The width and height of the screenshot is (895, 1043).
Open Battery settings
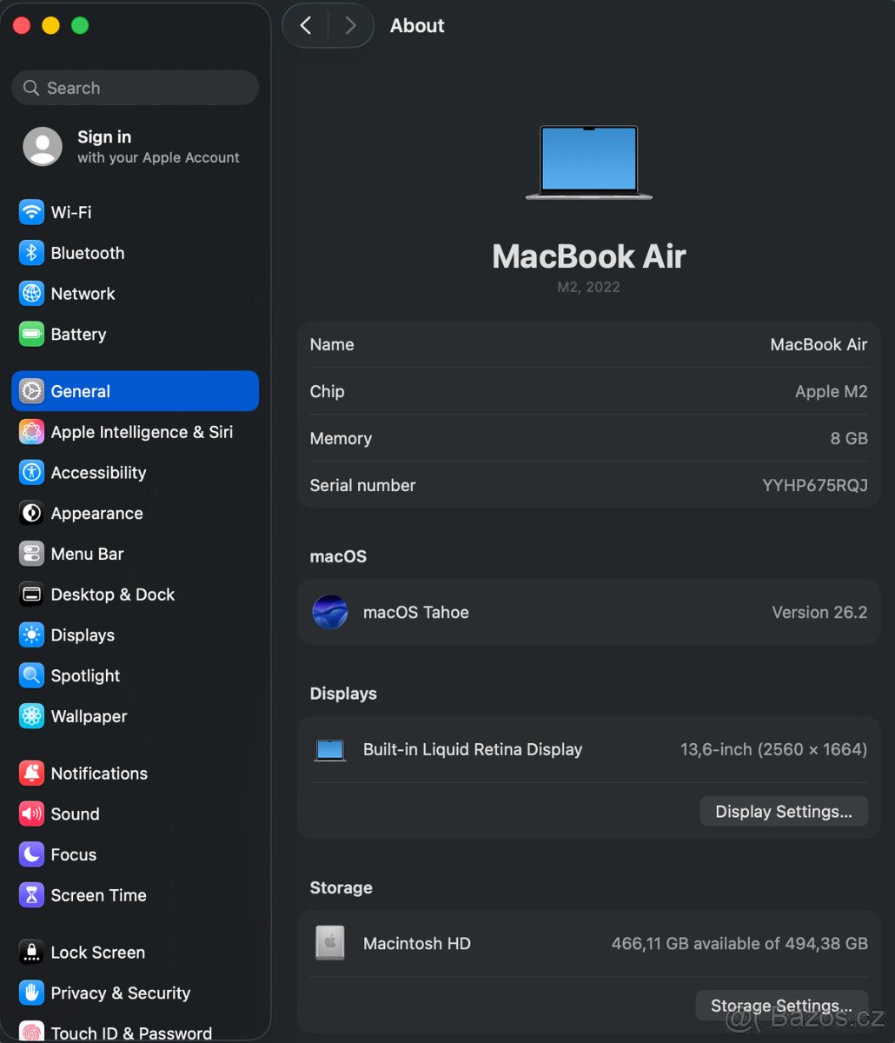coord(78,334)
